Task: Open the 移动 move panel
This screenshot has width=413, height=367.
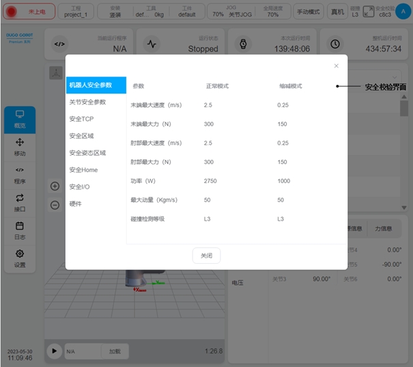Action: tap(20, 147)
